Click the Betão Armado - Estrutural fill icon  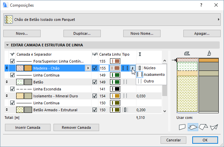click(x=20, y=110)
